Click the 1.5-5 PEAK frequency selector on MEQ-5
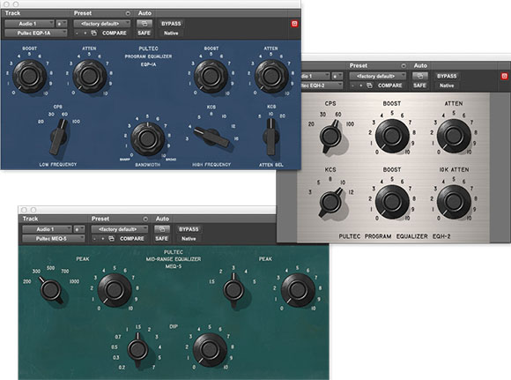This screenshot has height=380, width=511. tap(233, 290)
